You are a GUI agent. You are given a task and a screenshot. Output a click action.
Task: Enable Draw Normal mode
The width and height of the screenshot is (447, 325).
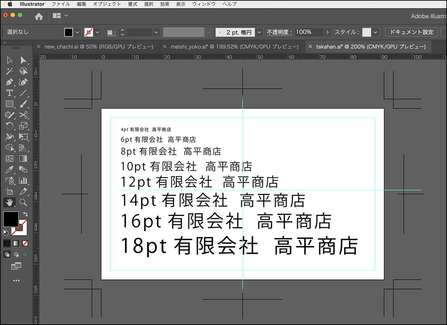pyautogui.click(x=7, y=255)
